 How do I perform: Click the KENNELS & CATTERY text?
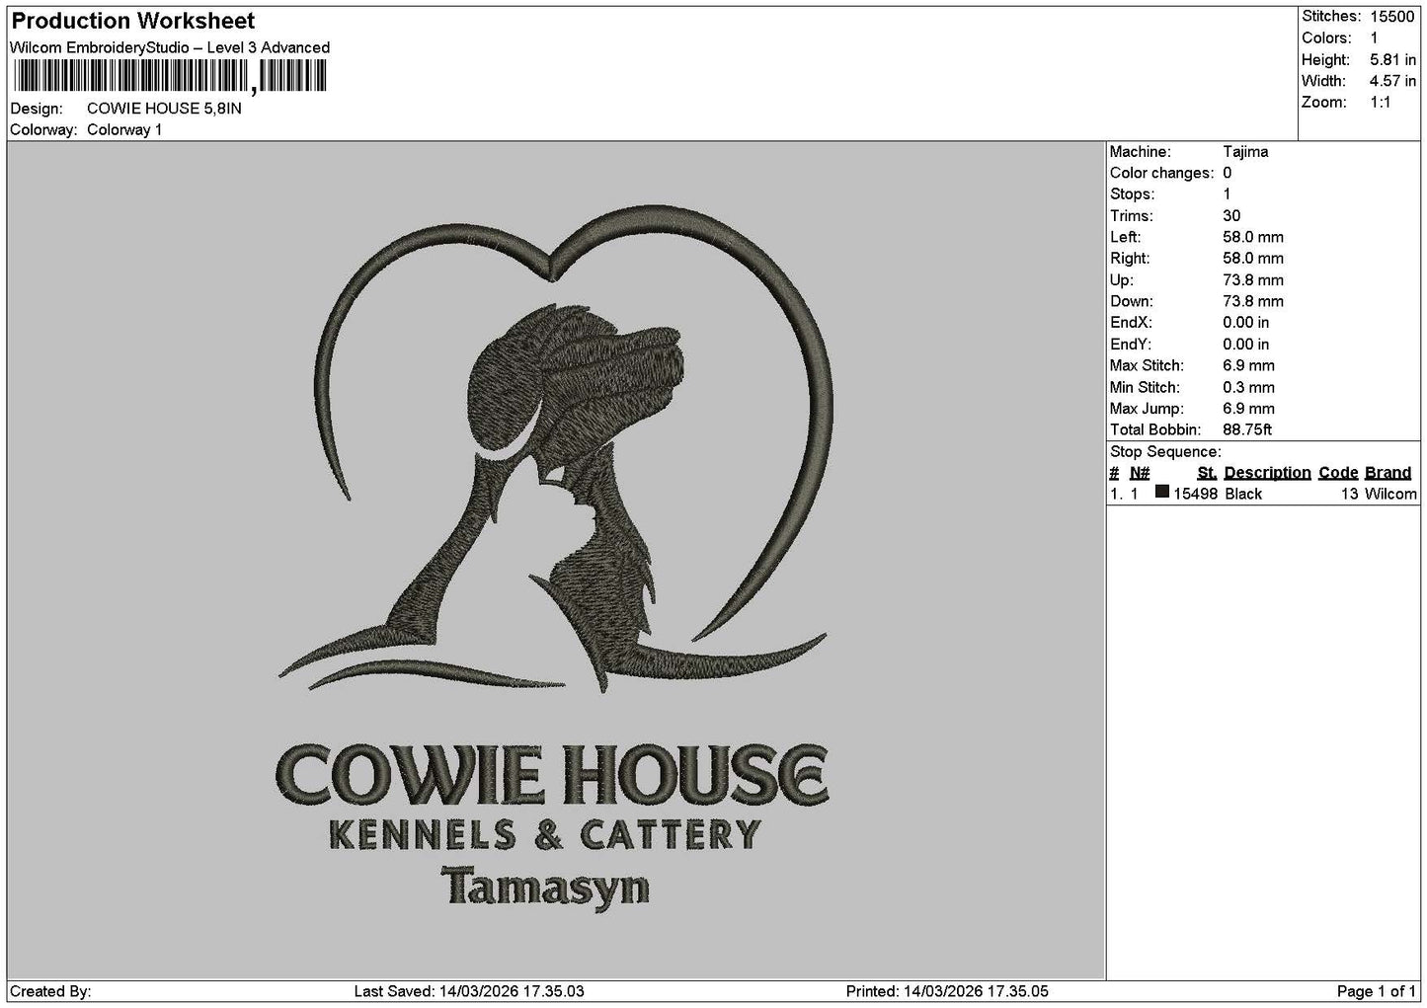coord(544,834)
